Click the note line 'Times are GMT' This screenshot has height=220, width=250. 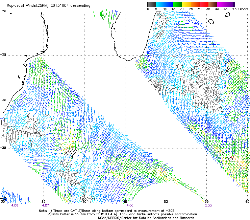107,211
